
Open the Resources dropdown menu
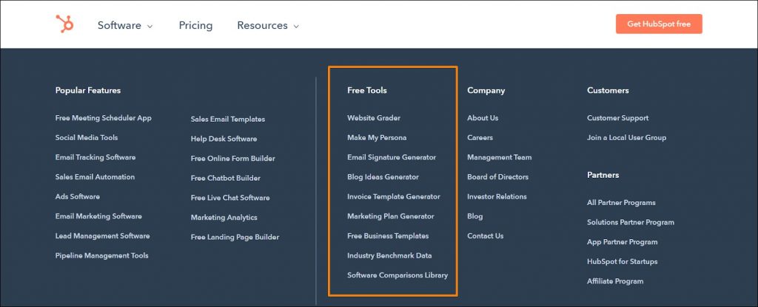268,25
